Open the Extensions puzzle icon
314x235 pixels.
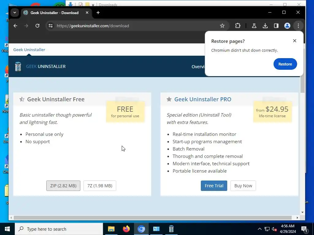[238, 26]
